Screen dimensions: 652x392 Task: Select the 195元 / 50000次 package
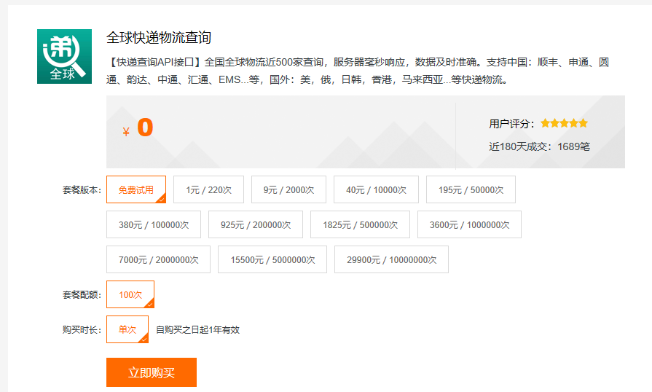pos(471,189)
